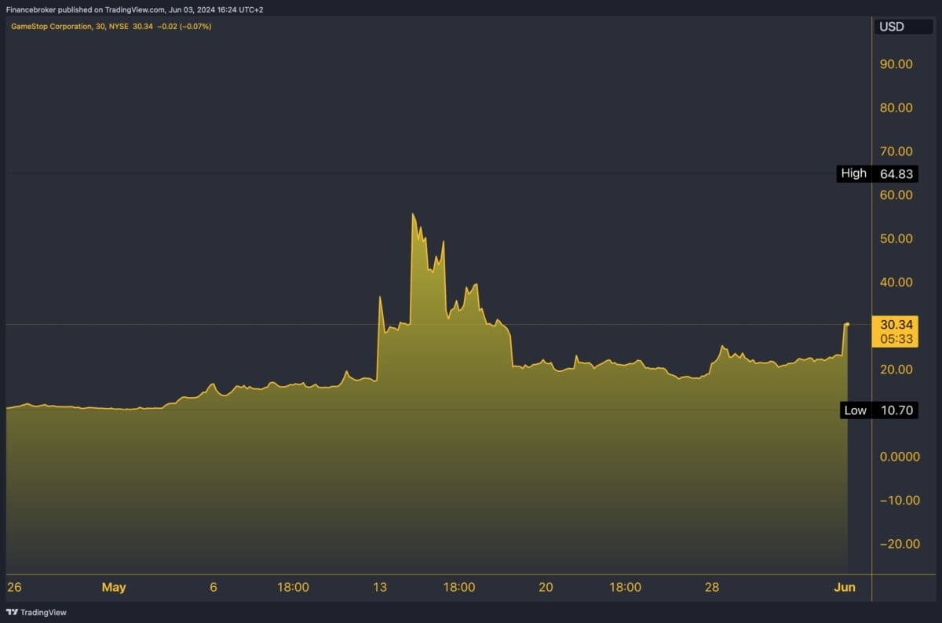
Task: Click the −20.00 price scale label
Action: point(896,544)
